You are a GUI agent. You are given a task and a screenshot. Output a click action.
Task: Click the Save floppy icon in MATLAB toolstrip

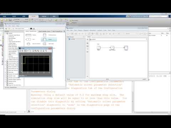10,20
